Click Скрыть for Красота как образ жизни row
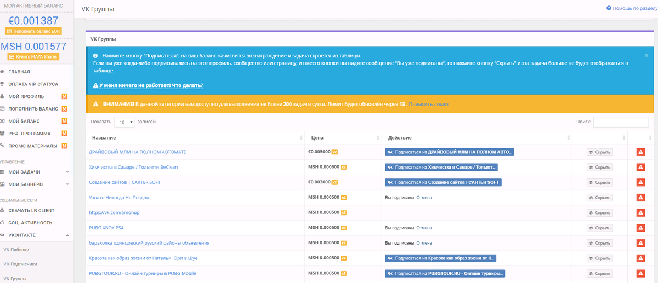 [x=599, y=258]
